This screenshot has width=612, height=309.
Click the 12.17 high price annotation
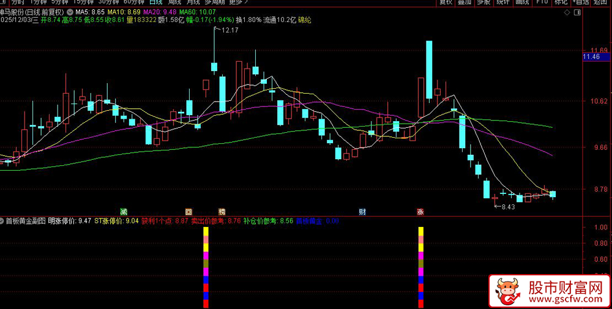229,29
